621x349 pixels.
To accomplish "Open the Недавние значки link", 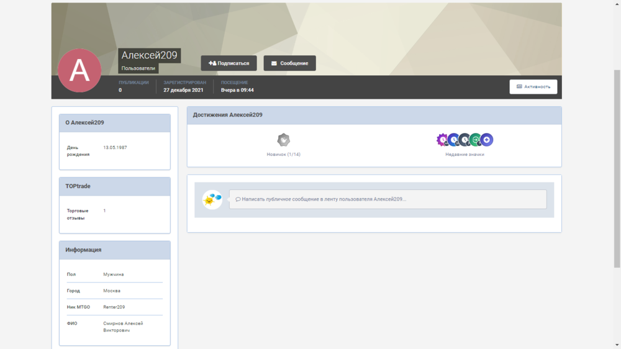I will point(465,154).
